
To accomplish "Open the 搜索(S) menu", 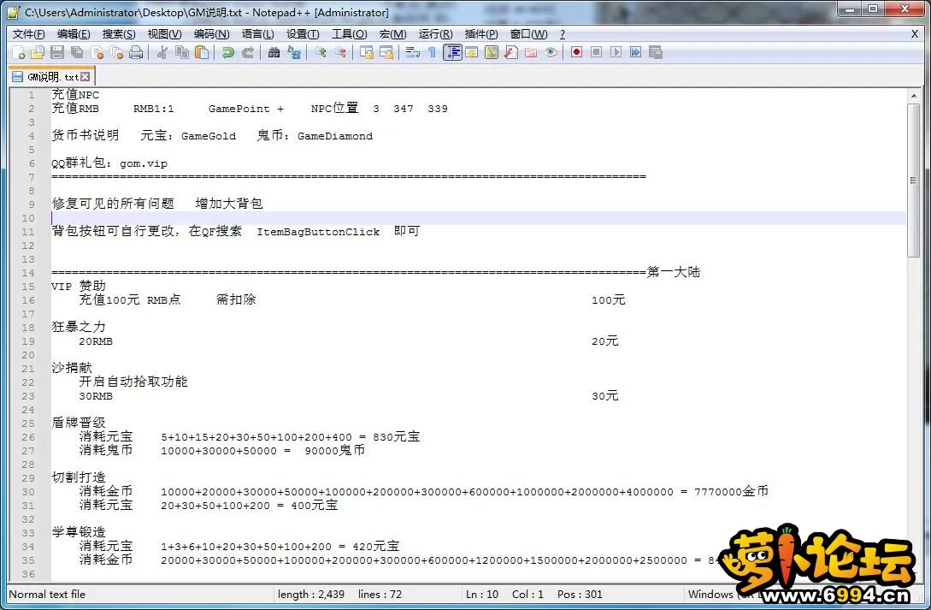I will coord(119,34).
